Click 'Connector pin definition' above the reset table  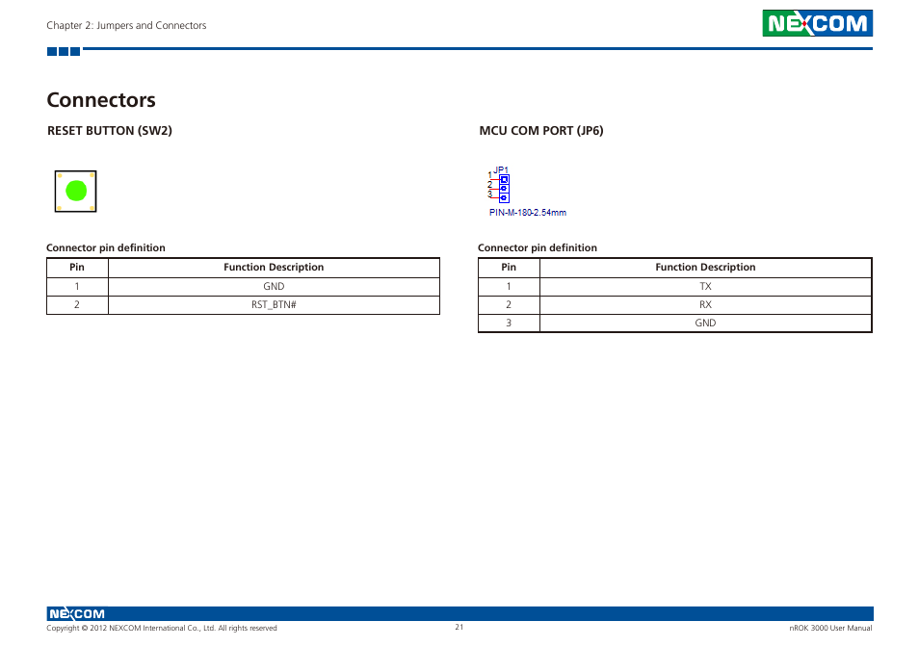click(x=106, y=247)
